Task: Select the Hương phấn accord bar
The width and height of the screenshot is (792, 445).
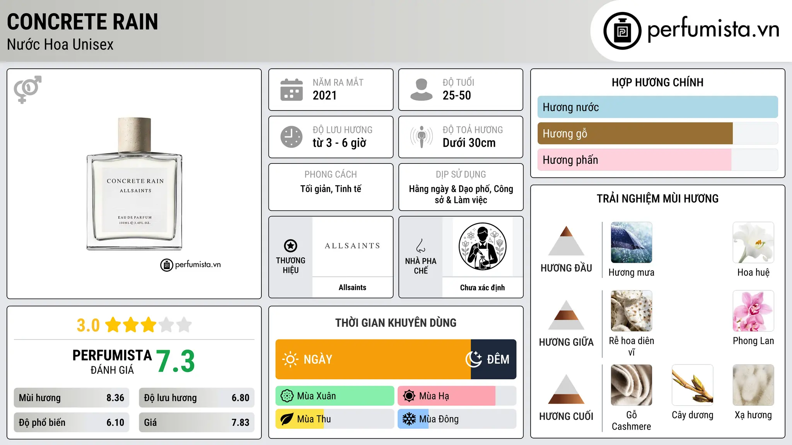Action: (658, 160)
